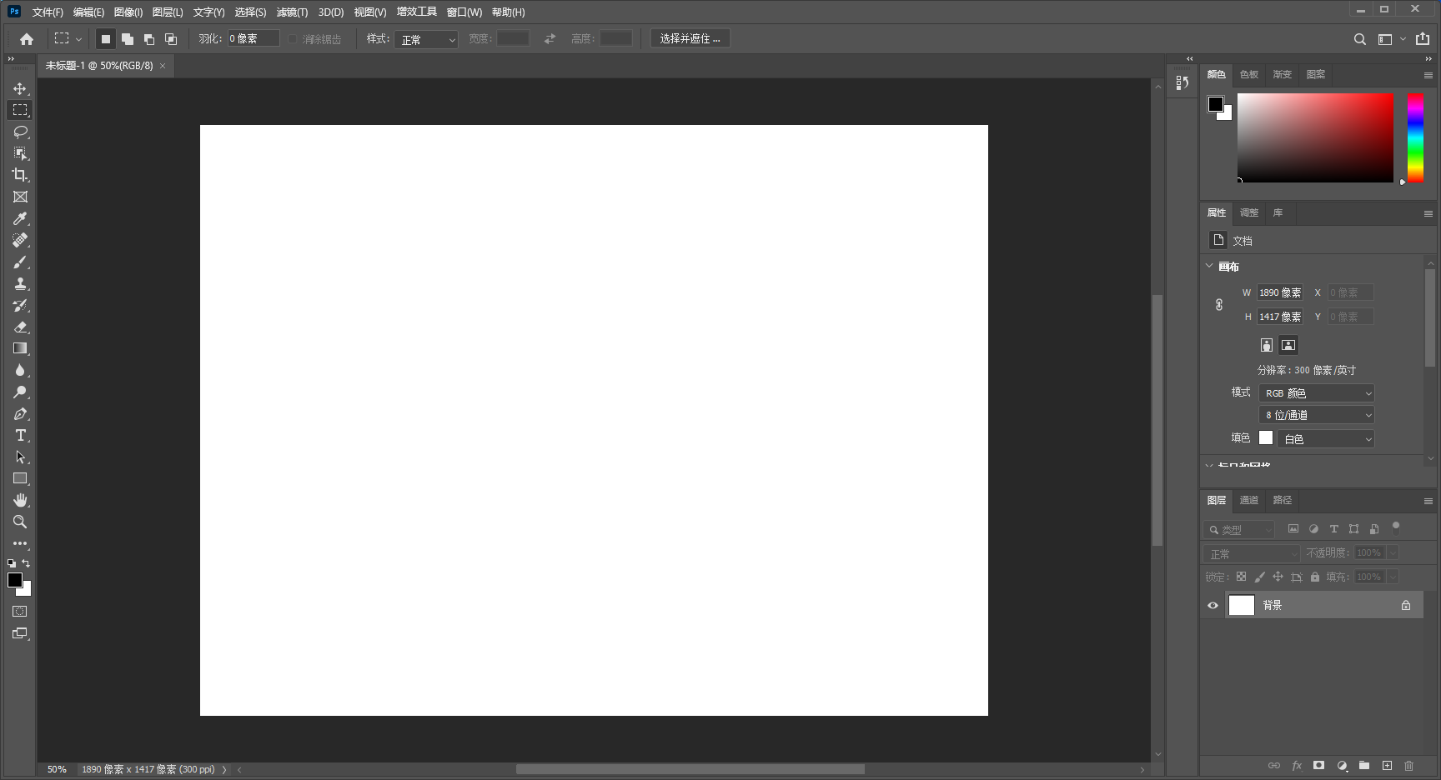Viewport: 1441px width, 780px height.
Task: Create a new layer in the Layers panel
Action: point(1388,765)
